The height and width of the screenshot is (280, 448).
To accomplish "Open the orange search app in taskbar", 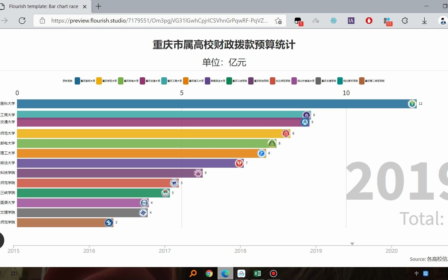I will [x=193, y=274].
